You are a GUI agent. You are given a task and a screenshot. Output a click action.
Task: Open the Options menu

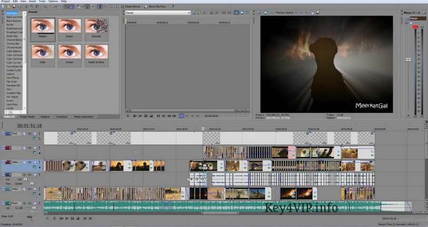click(x=53, y=1)
